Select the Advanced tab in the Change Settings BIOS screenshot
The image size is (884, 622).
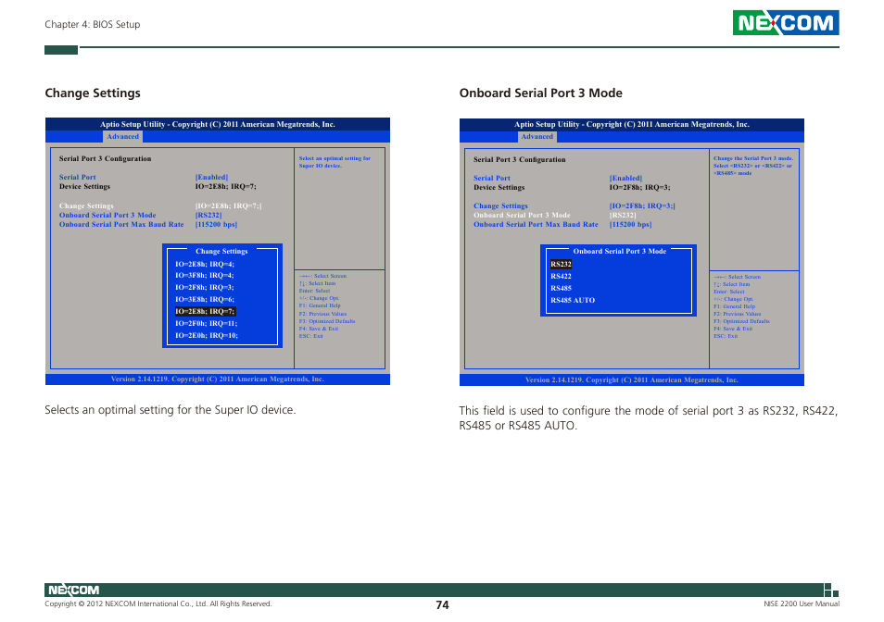click(x=122, y=136)
